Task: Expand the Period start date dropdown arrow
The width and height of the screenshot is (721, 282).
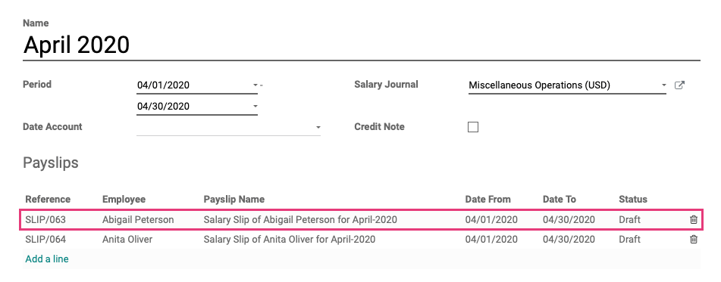Action: (255, 85)
